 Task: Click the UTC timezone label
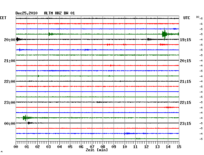[186, 18]
